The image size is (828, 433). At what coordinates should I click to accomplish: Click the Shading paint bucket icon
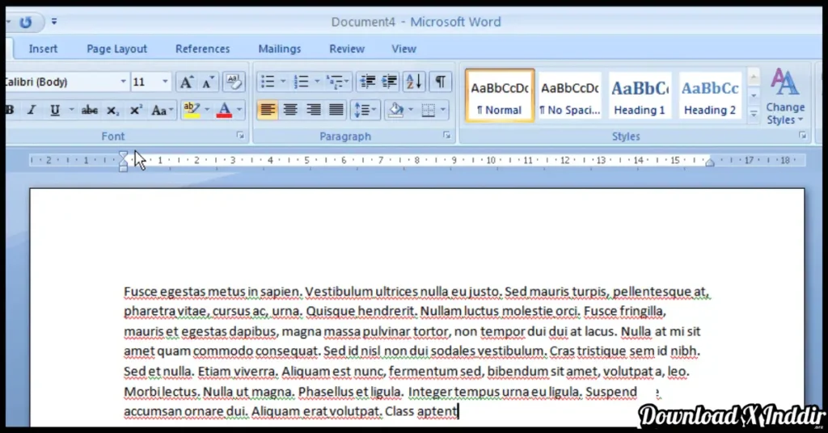[396, 110]
